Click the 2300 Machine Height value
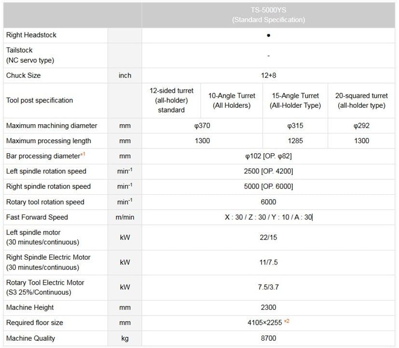Image resolution: width=399 pixels, height=348 pixels. [x=268, y=307]
